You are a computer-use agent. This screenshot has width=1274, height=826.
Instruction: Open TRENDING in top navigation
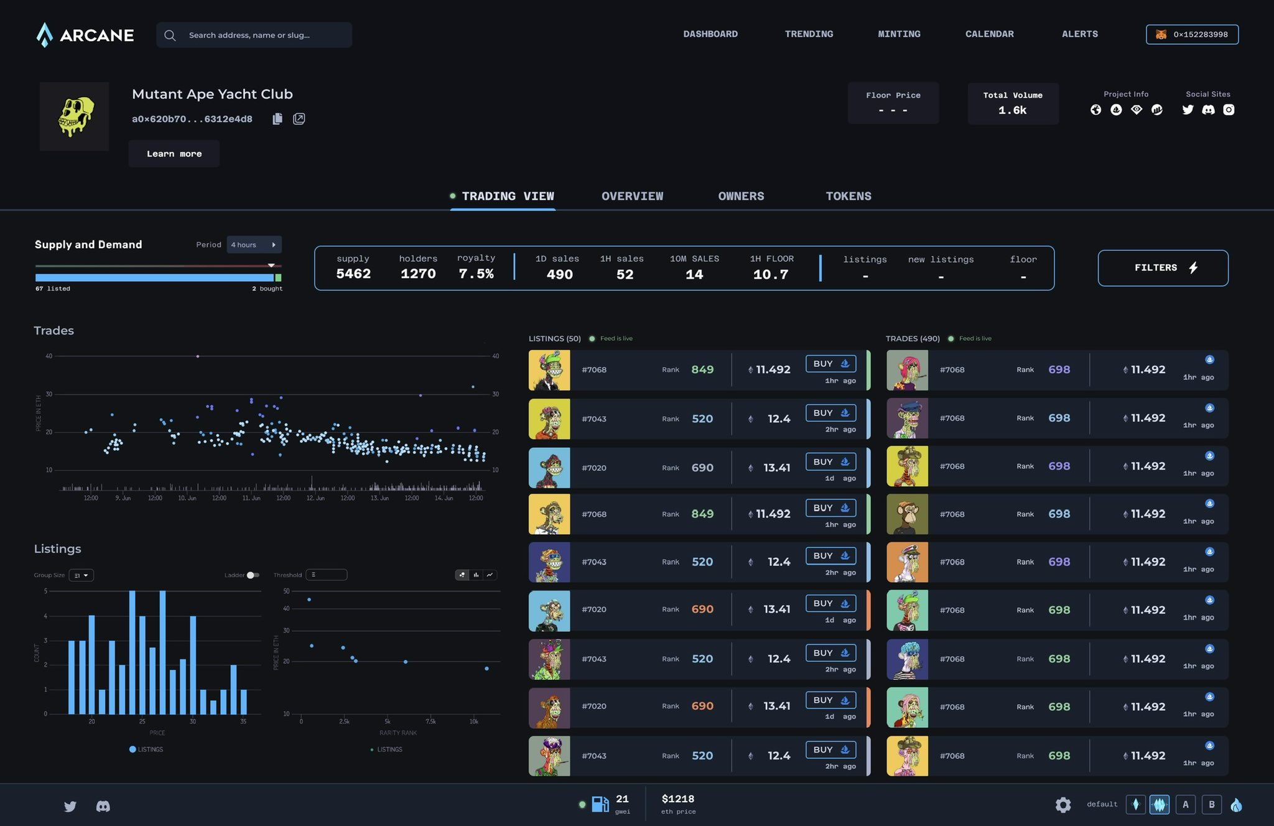tap(809, 34)
